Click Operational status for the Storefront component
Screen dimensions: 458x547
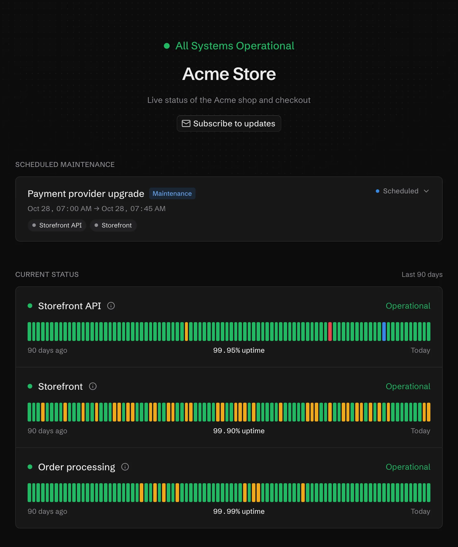tap(408, 386)
